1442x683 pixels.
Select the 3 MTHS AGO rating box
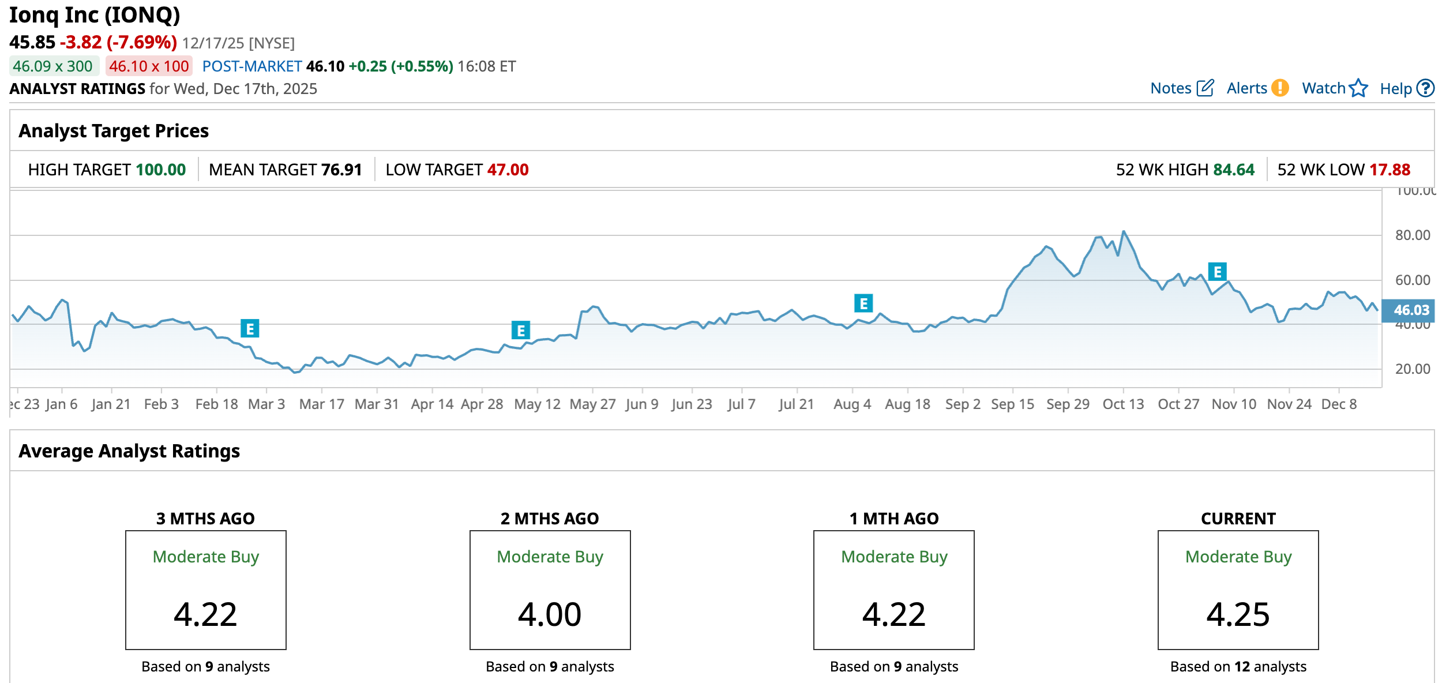click(x=206, y=590)
